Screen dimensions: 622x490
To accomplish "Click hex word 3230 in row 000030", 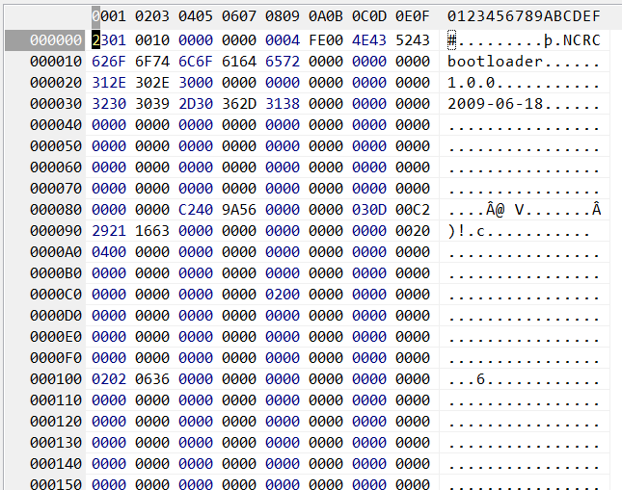I will (109, 104).
